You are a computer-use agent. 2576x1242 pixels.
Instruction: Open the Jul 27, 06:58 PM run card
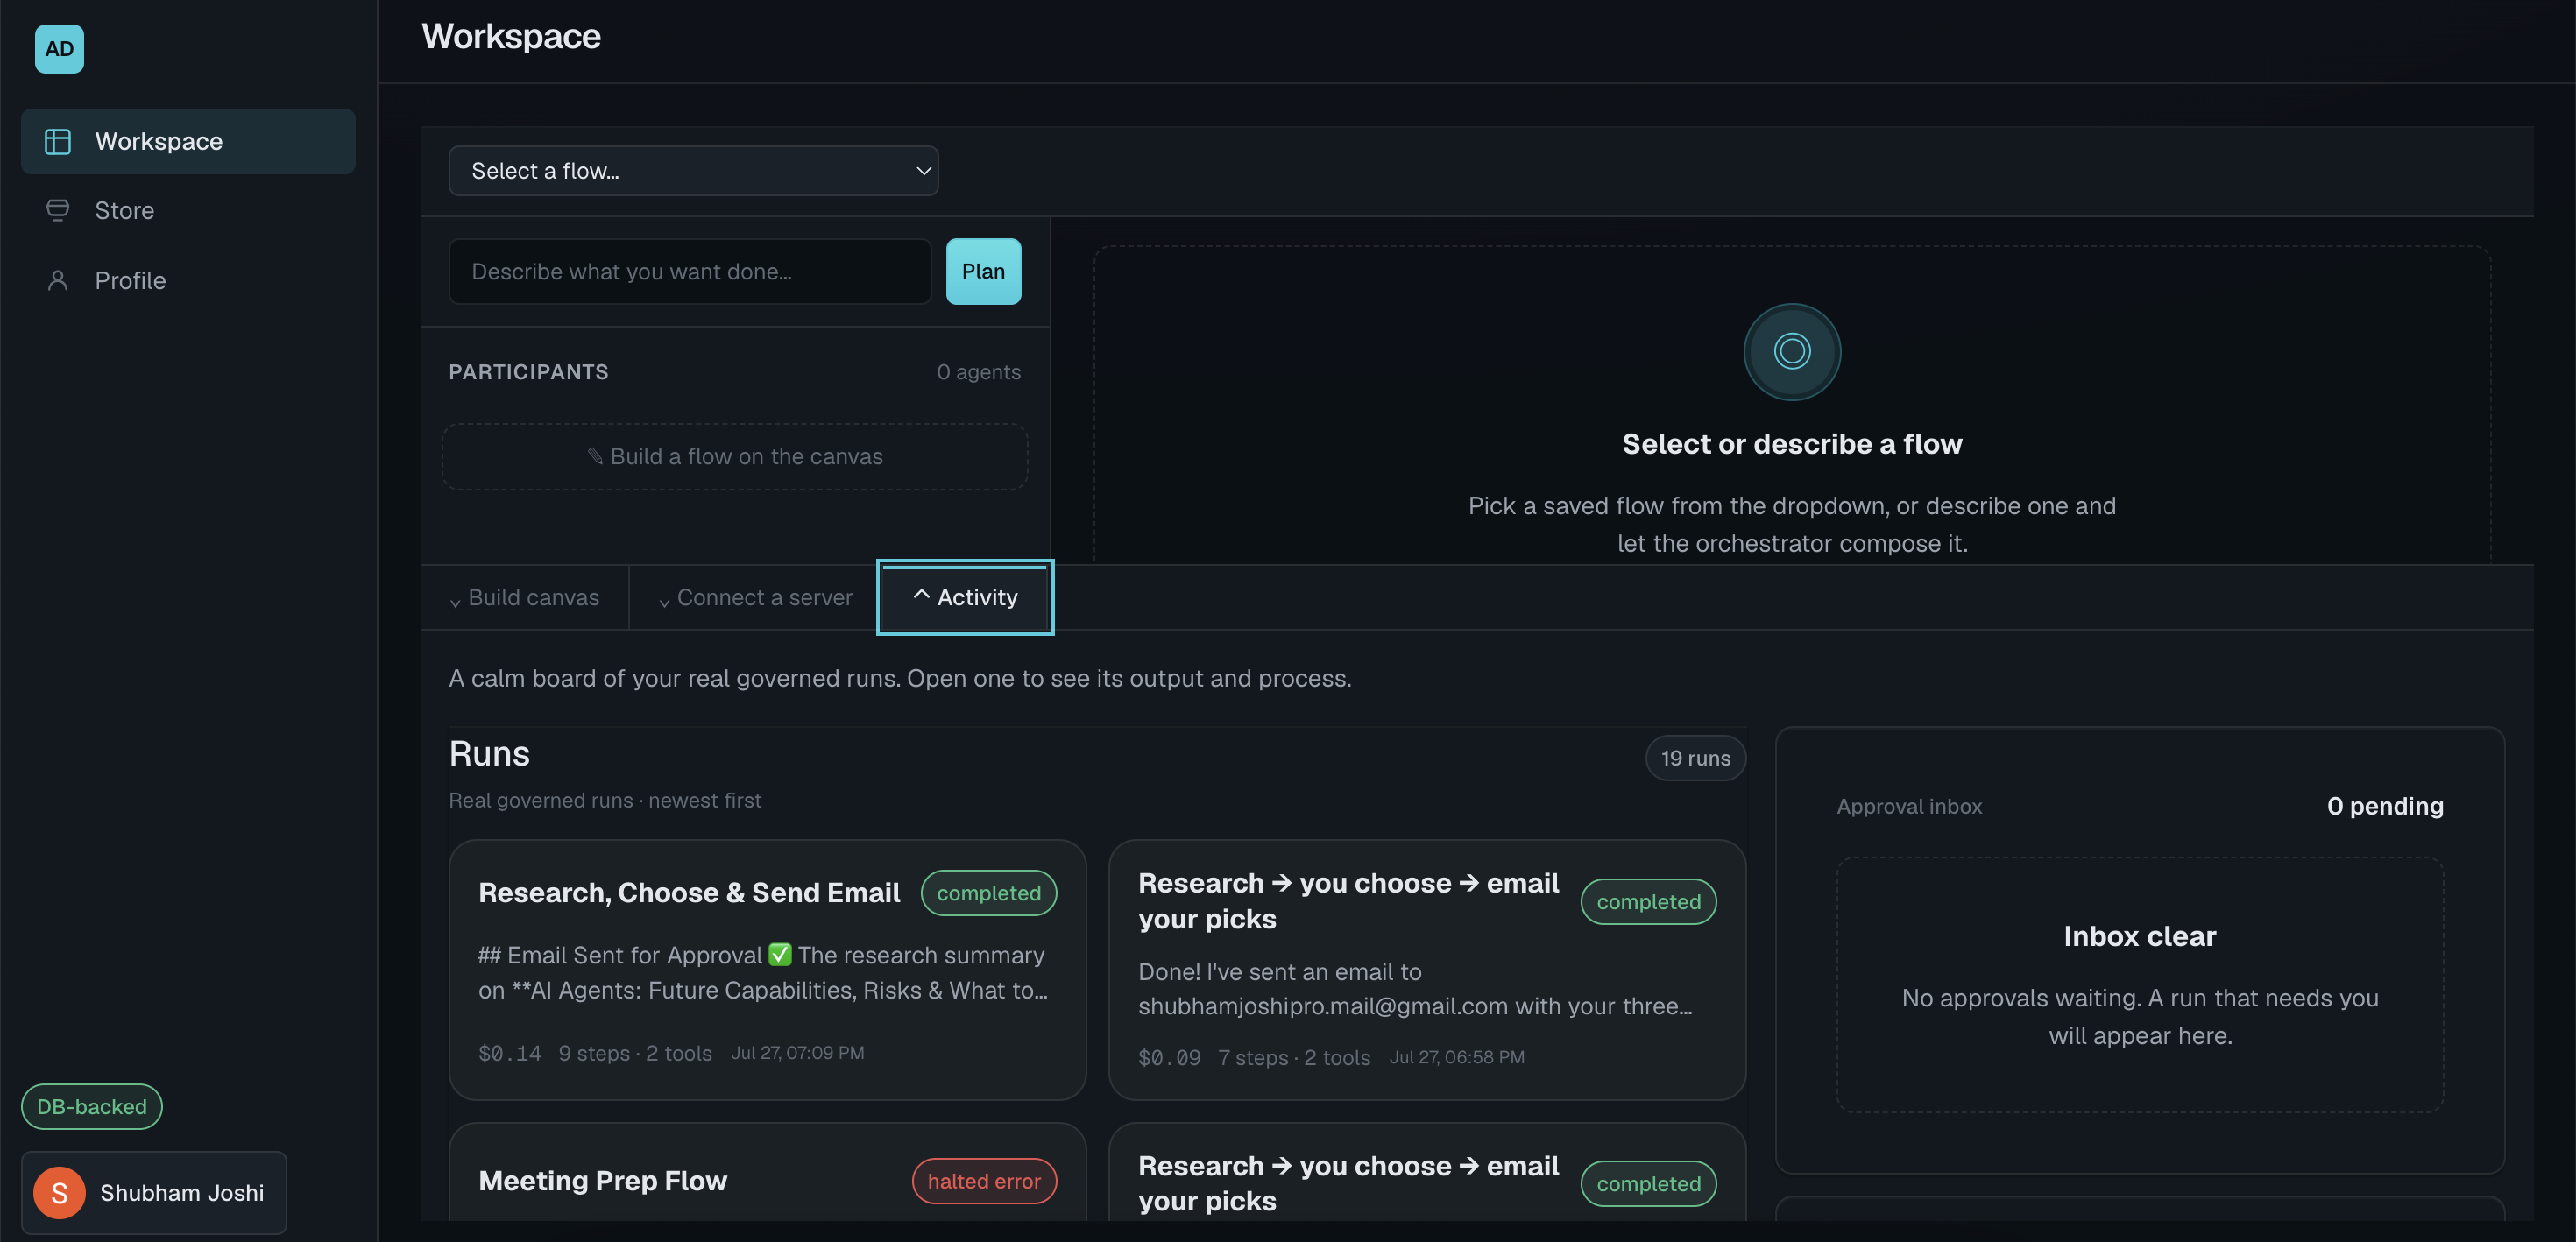[1427, 970]
